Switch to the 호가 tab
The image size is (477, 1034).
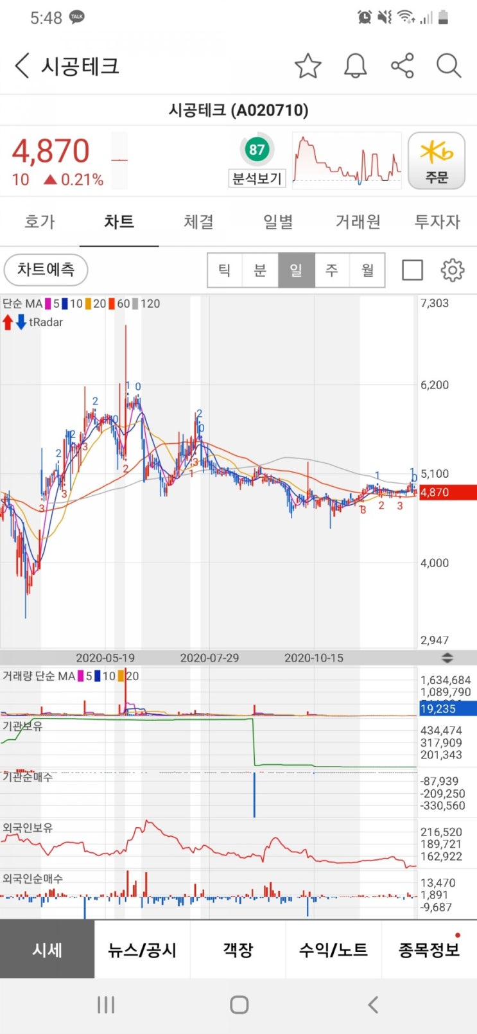tap(40, 222)
